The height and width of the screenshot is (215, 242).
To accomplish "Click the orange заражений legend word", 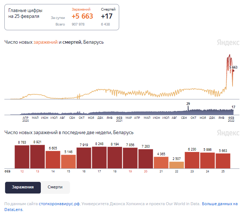I will pyautogui.click(x=46, y=42).
